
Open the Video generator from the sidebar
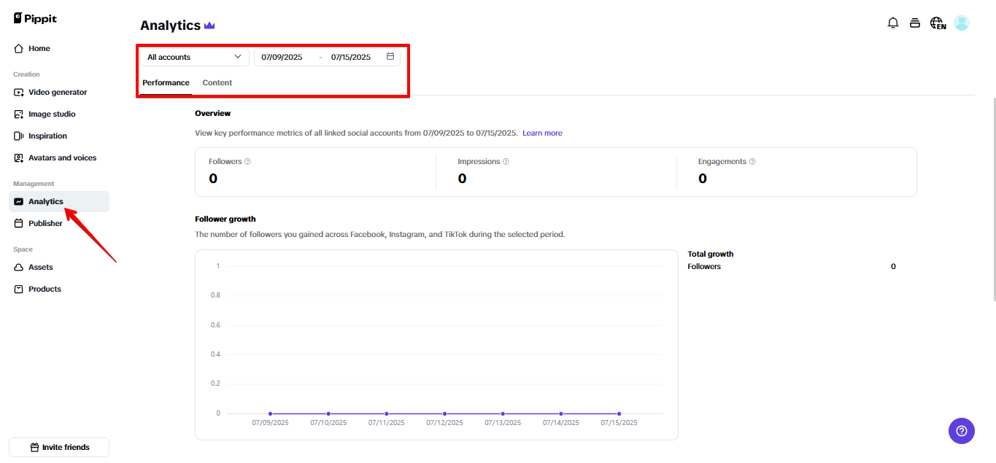tap(57, 92)
